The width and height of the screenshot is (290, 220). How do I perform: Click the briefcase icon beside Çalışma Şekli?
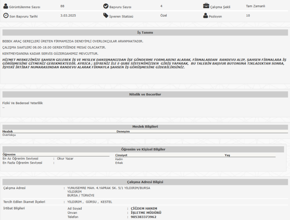(x=206, y=6)
